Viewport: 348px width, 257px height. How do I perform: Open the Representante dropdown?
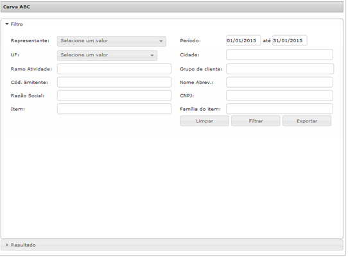pos(112,41)
